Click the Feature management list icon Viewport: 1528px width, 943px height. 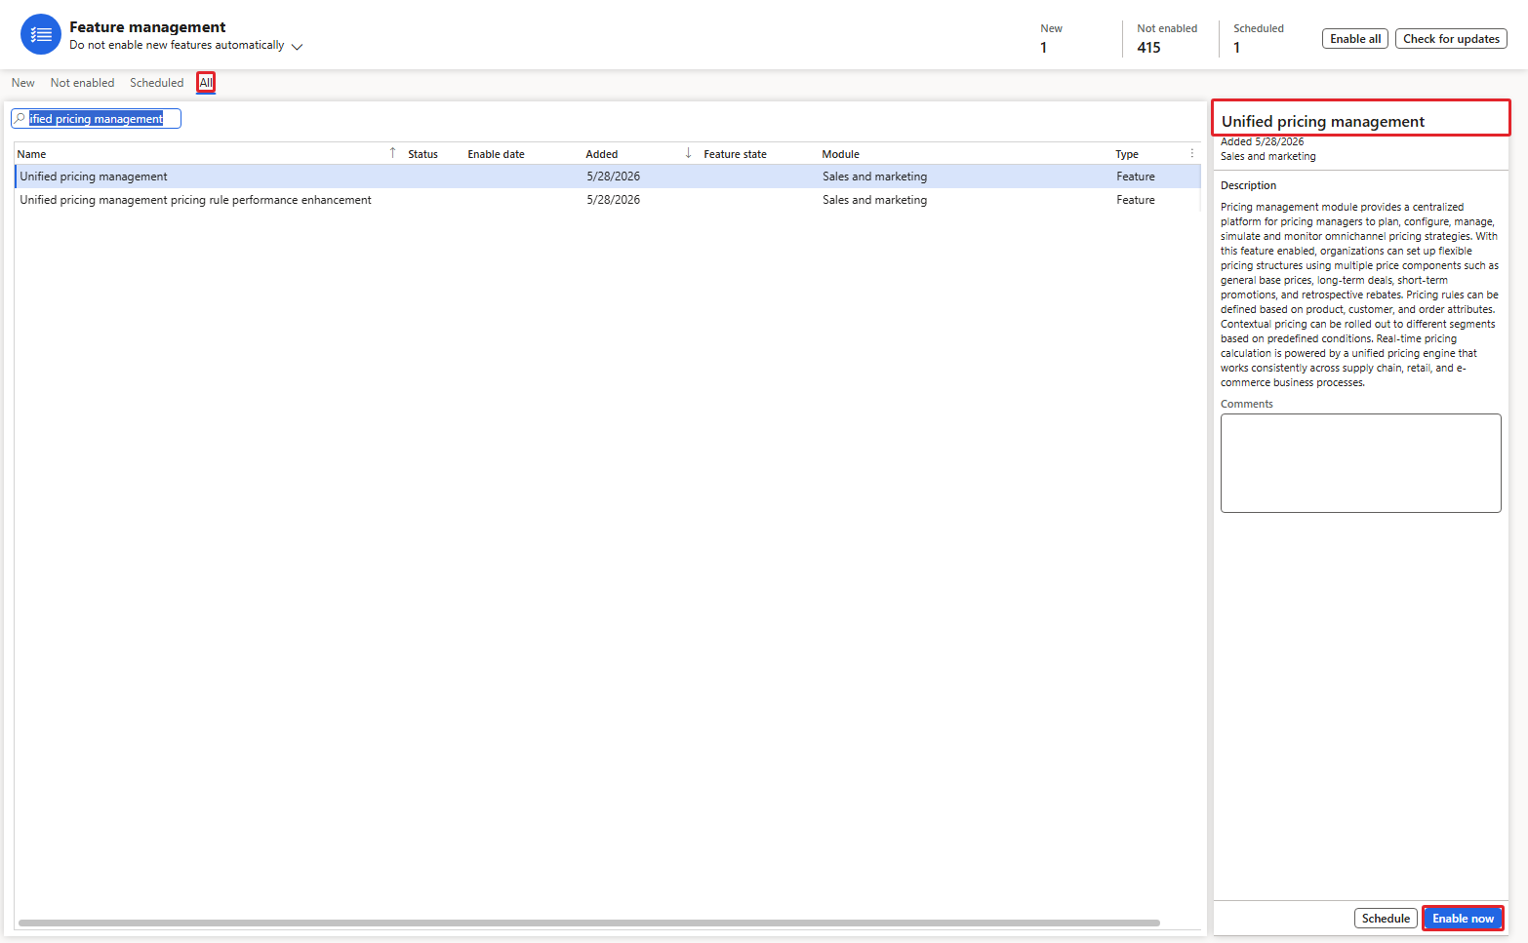pos(41,35)
